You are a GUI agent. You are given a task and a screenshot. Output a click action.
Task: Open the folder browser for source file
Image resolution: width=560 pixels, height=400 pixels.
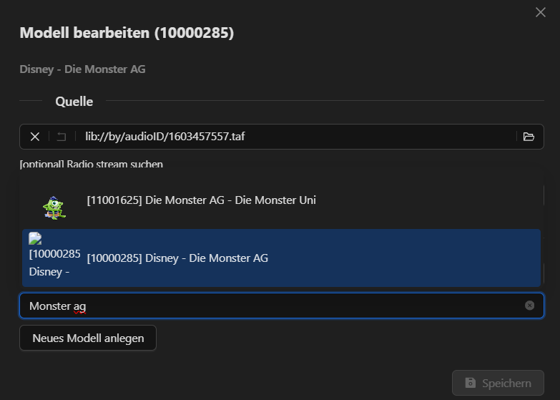529,137
